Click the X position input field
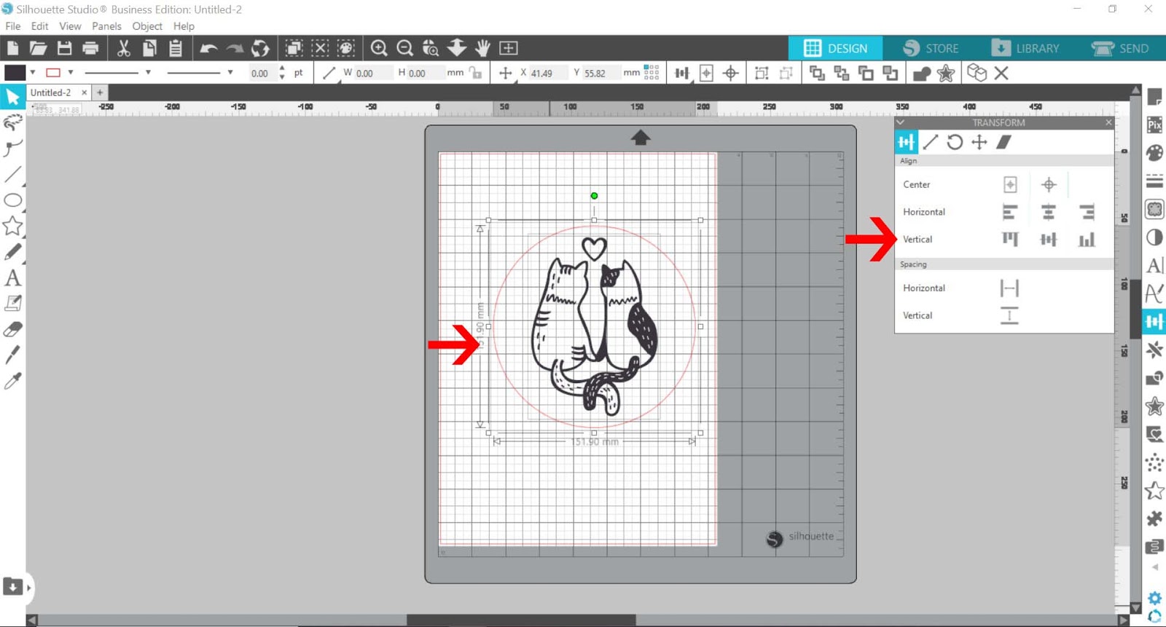The height and width of the screenshot is (627, 1166). (x=548, y=73)
